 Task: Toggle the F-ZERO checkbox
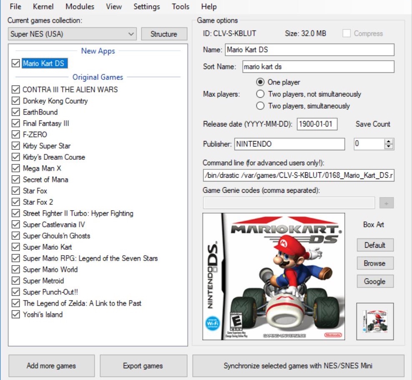pos(16,134)
